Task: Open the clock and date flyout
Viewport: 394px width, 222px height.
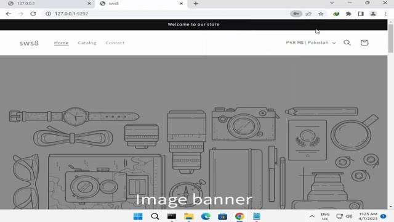Action: [x=368, y=216]
